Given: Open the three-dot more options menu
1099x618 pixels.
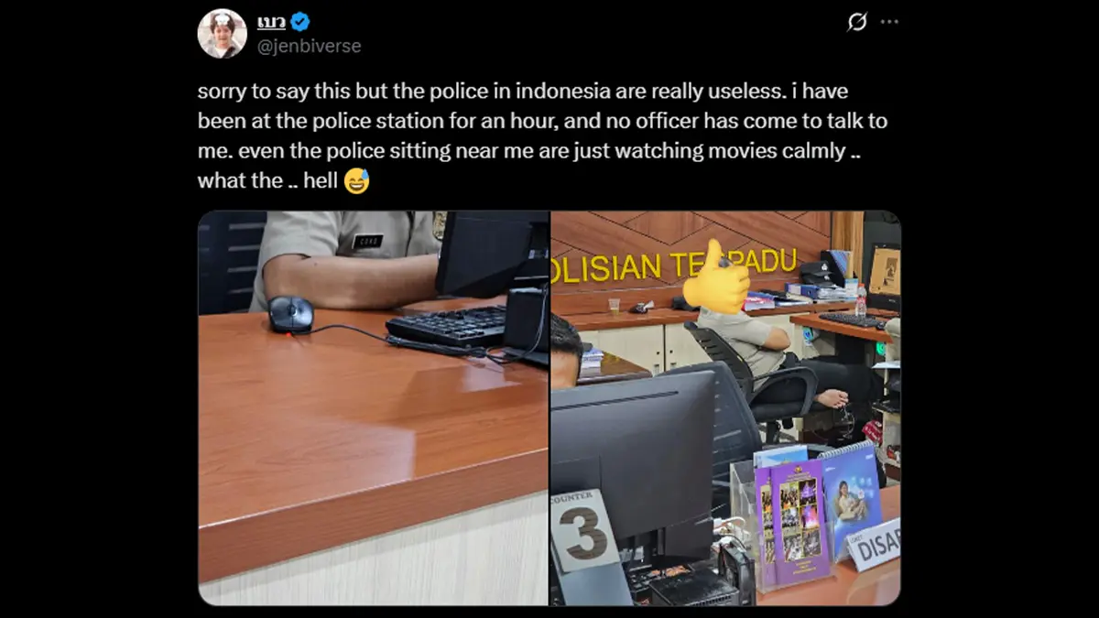Looking at the screenshot, I should 889,22.
